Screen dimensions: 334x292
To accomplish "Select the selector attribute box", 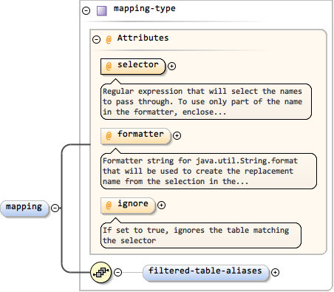I will [x=133, y=67].
